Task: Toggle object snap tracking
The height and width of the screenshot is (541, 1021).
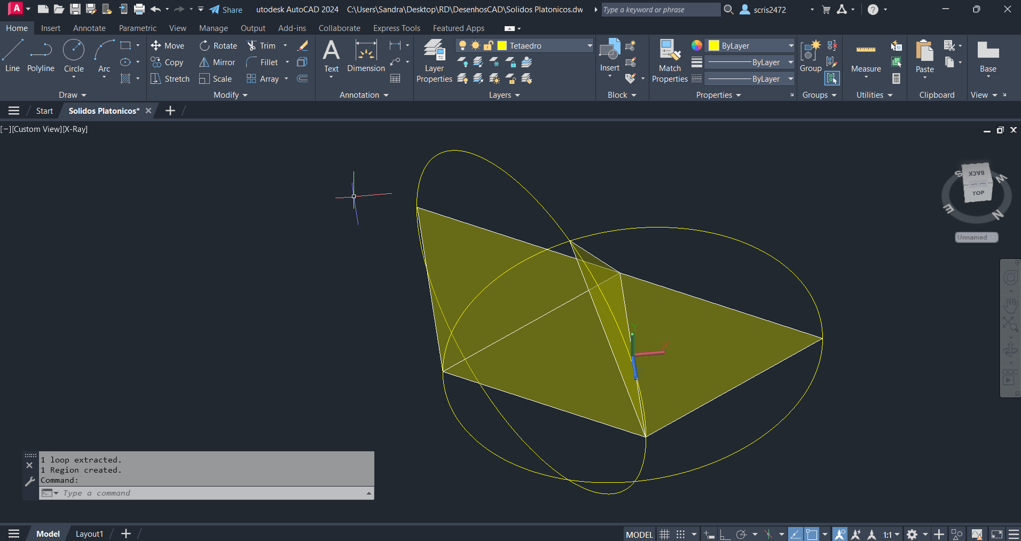Action: tap(795, 534)
